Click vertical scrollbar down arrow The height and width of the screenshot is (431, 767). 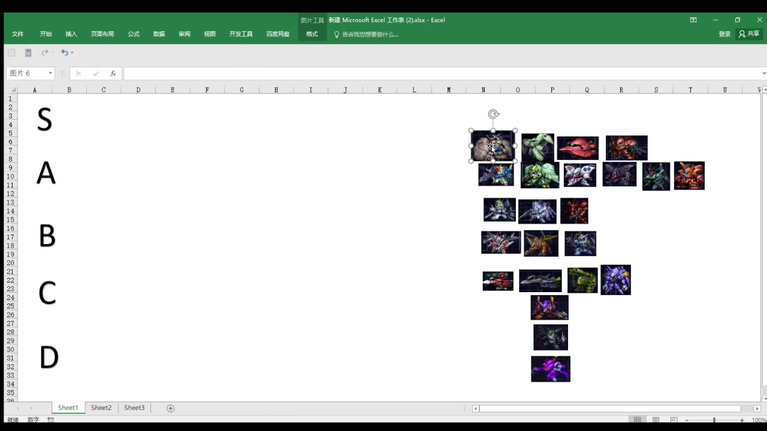pyautogui.click(x=763, y=398)
